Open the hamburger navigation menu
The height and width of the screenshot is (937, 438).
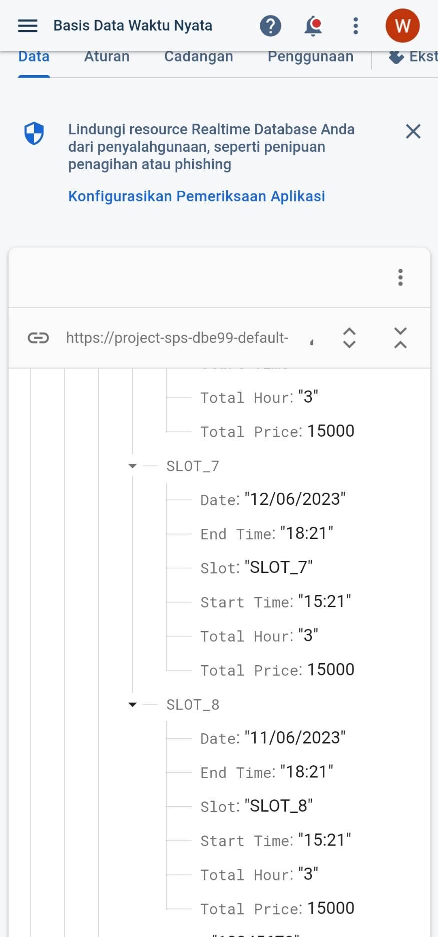pyautogui.click(x=28, y=26)
